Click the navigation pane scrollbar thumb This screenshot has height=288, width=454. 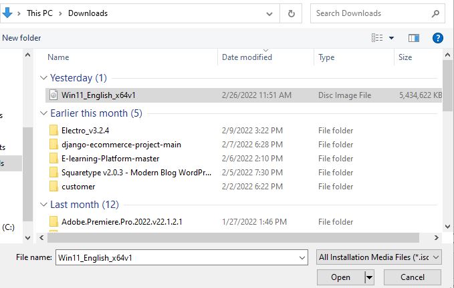tap(28, 174)
